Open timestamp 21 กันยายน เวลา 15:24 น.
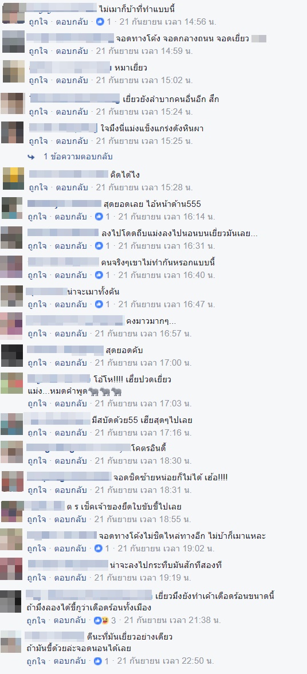The height and width of the screenshot is (674, 307). 144,112
